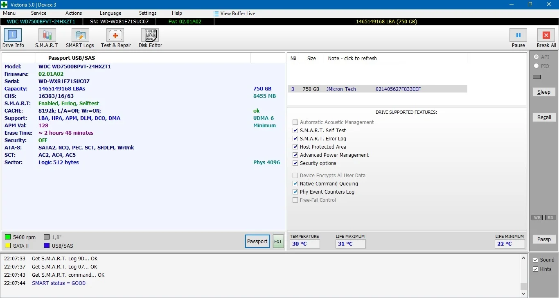Toggle Native Command Queuing checkbox
This screenshot has width=559, height=298.
click(x=295, y=184)
